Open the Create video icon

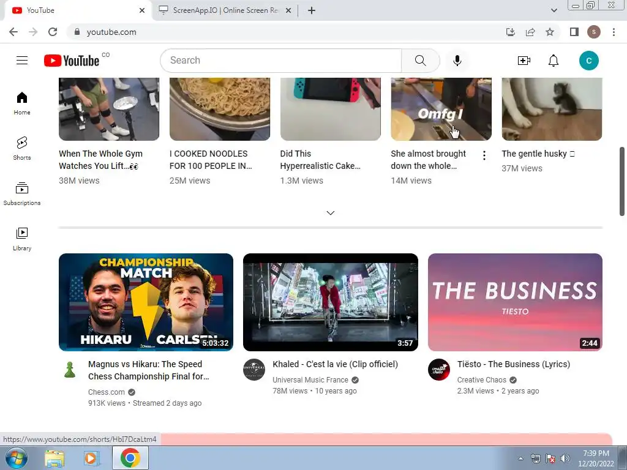click(x=524, y=61)
